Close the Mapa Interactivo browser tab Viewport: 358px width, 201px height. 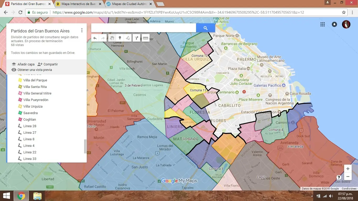pyautogui.click(x=100, y=4)
